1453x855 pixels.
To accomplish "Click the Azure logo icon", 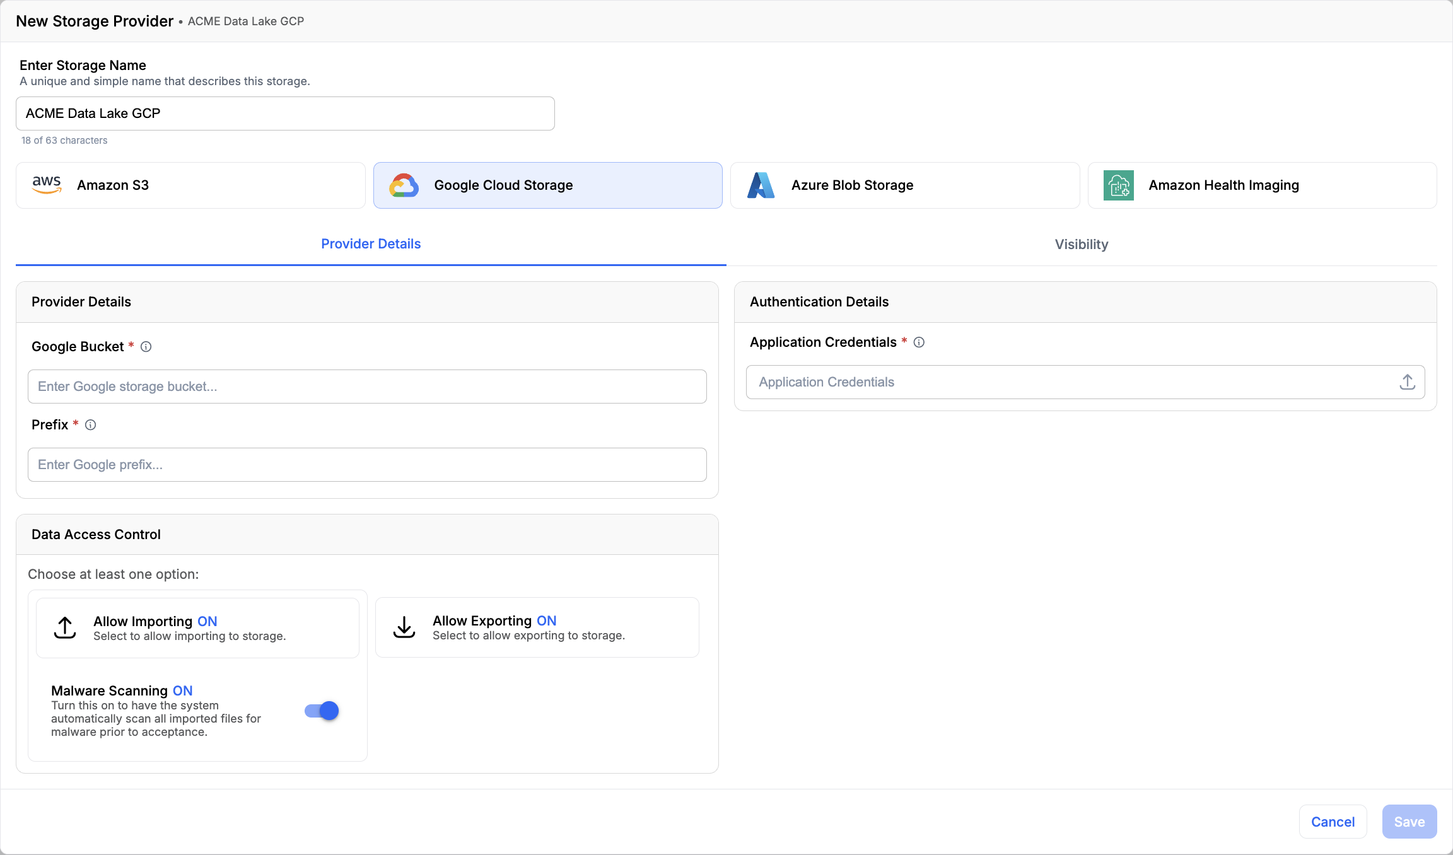I will click(761, 185).
